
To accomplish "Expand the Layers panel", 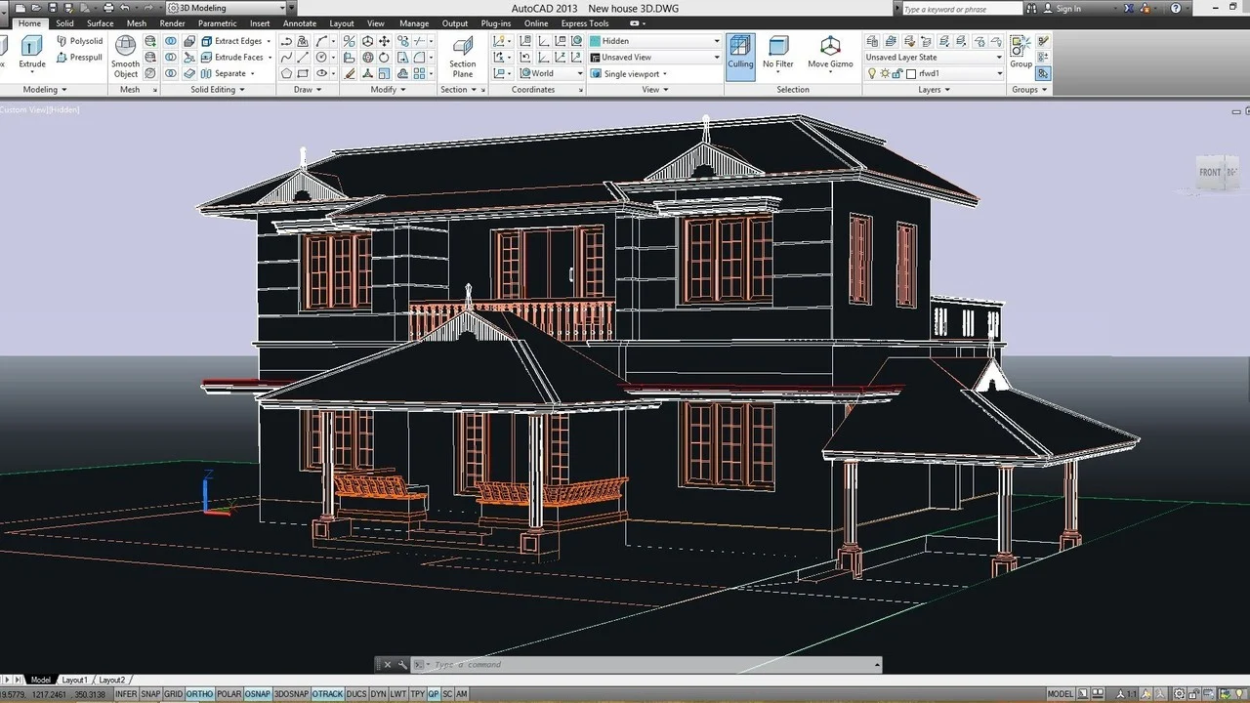I will pos(934,90).
